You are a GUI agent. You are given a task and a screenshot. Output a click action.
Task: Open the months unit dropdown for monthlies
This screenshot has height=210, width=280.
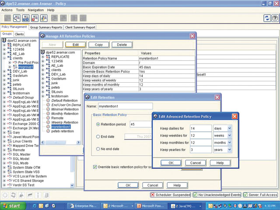click(x=230, y=143)
